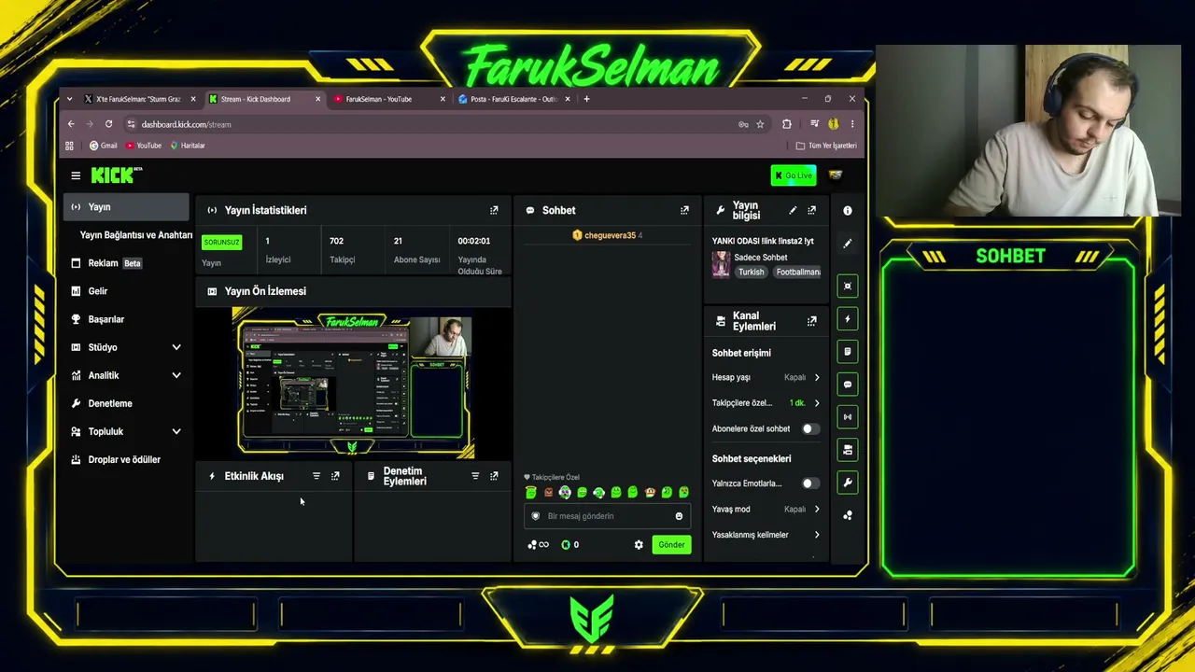1195x672 pixels.
Task: Click the stream preview thumbnail
Action: pos(353,385)
